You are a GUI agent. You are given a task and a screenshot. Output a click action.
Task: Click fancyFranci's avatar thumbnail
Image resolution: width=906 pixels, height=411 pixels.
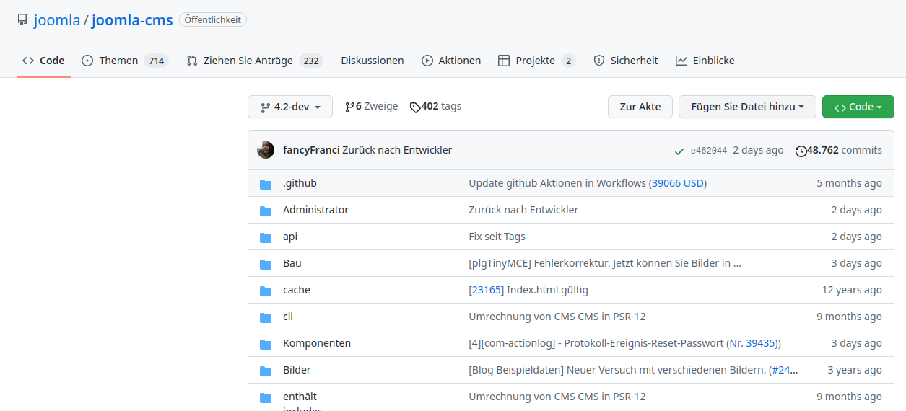[266, 150]
